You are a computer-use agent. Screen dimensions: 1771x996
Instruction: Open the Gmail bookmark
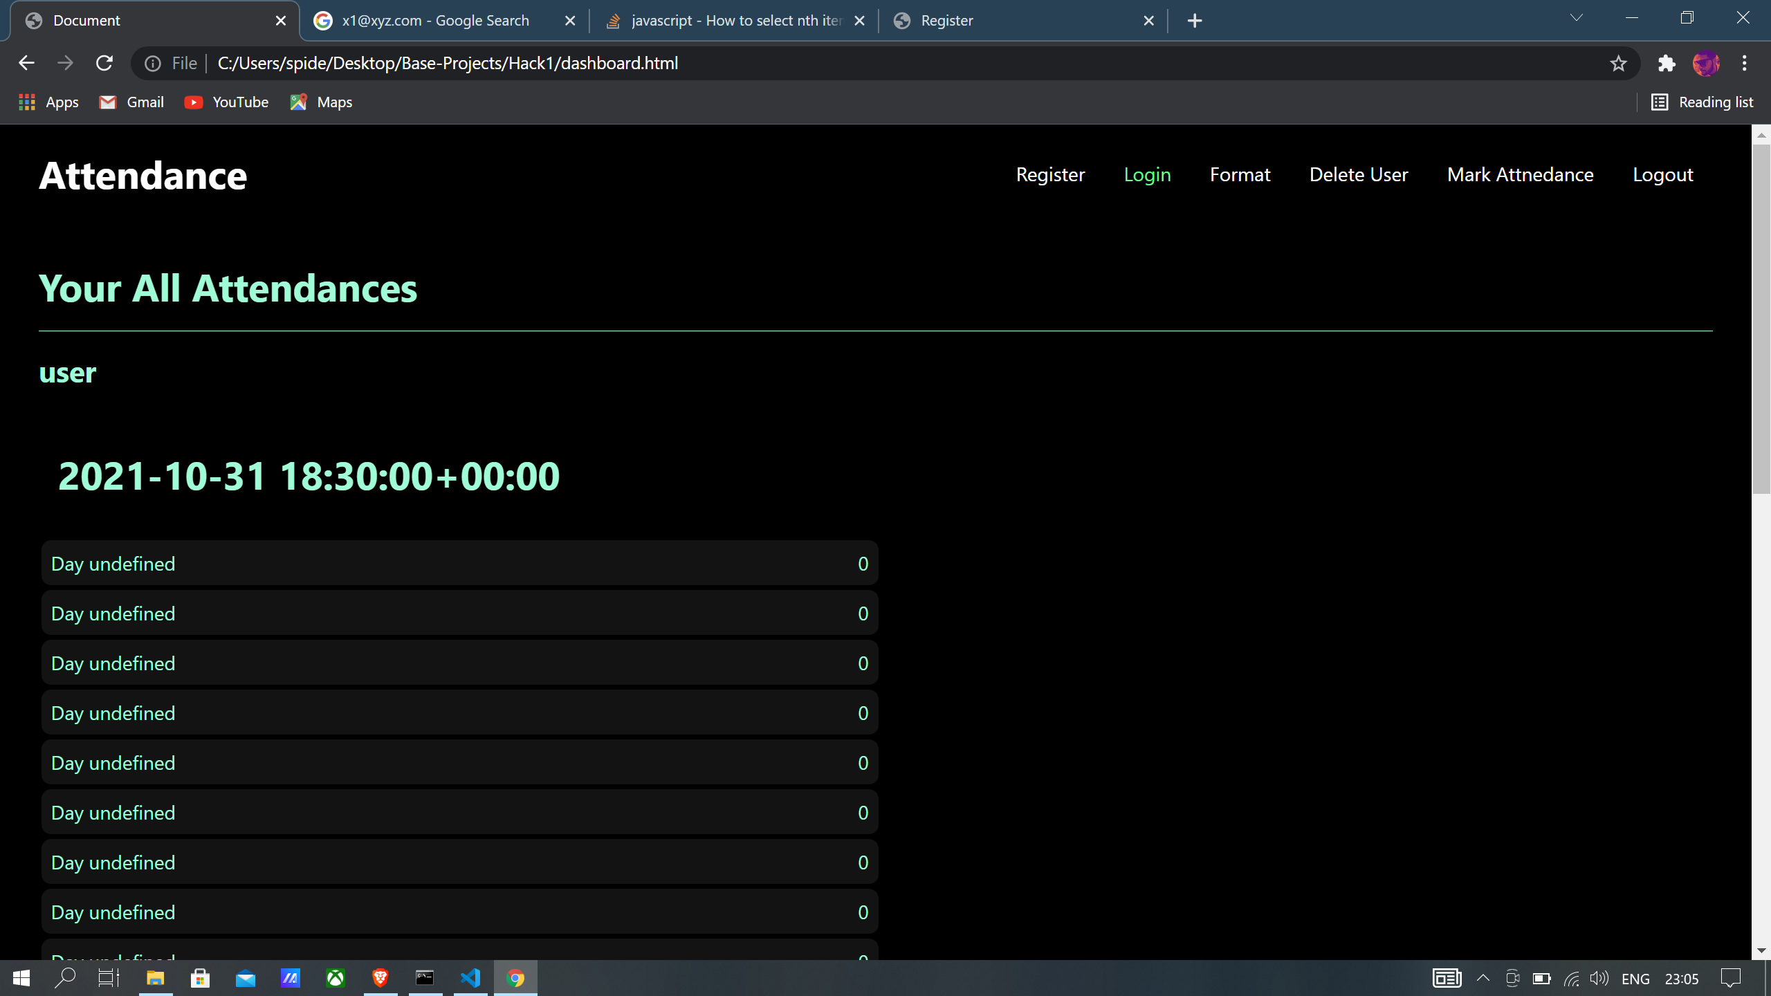131,102
